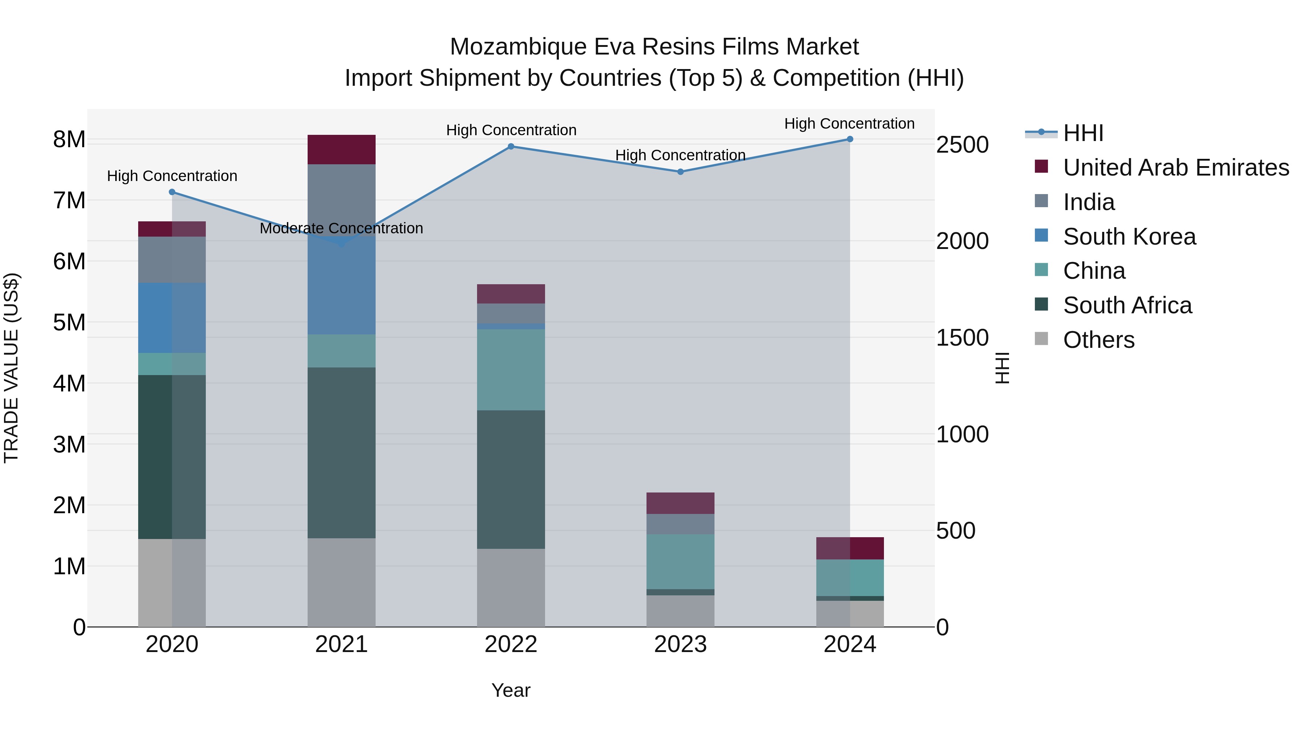Click the 2020 United Arab Emirates bar segment

(x=172, y=229)
